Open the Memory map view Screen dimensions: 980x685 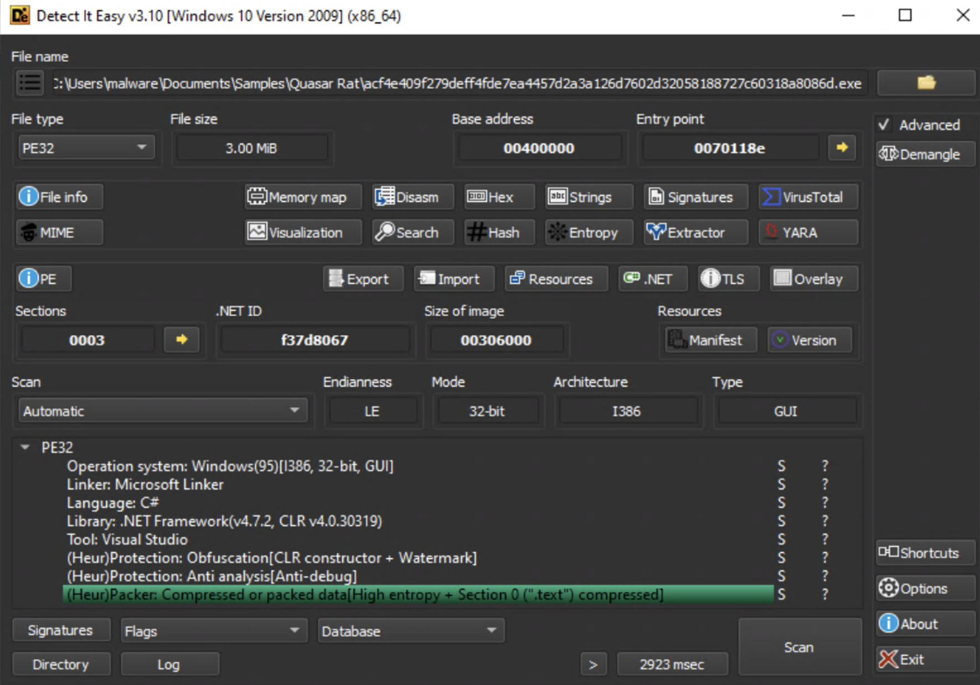pos(303,197)
